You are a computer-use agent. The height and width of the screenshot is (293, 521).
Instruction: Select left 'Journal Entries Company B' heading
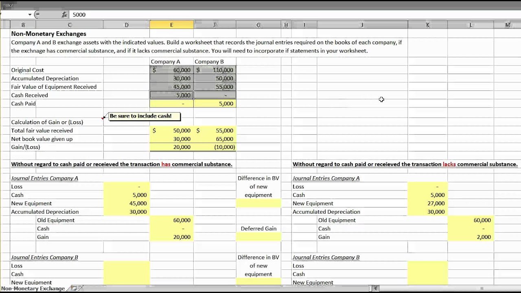[x=44, y=257]
